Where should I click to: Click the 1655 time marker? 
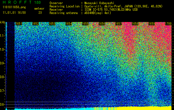pyautogui.click(x=85, y=24)
